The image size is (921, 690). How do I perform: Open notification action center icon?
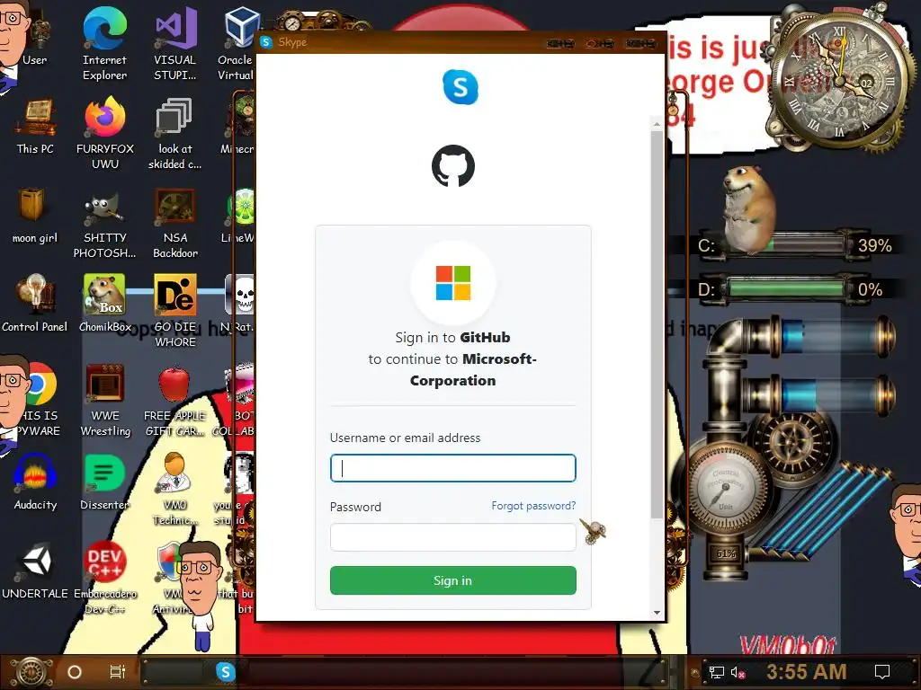(x=881, y=672)
